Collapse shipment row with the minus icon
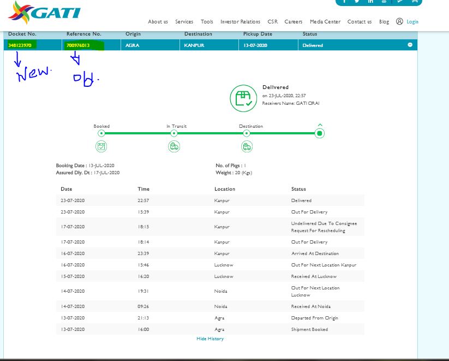This screenshot has height=361, width=449. pos(410,45)
